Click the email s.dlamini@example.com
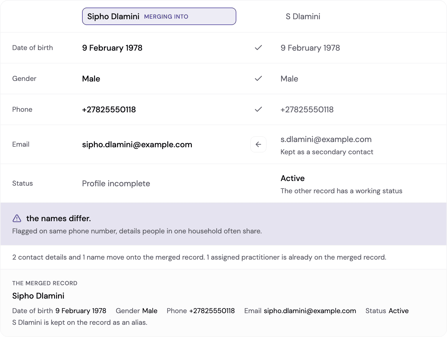Screen dimensions: 447x337 click(326, 139)
